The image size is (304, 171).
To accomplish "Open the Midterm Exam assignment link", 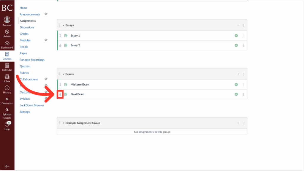I will pyautogui.click(x=80, y=85).
